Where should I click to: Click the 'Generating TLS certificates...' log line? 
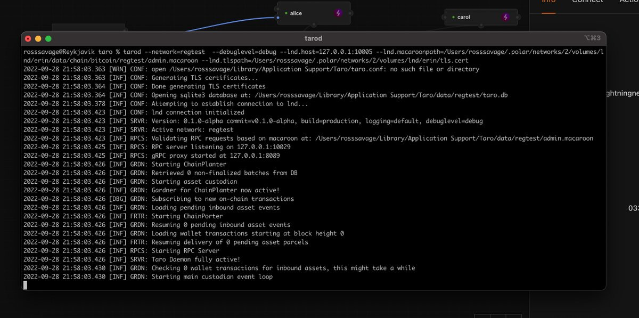(141, 78)
